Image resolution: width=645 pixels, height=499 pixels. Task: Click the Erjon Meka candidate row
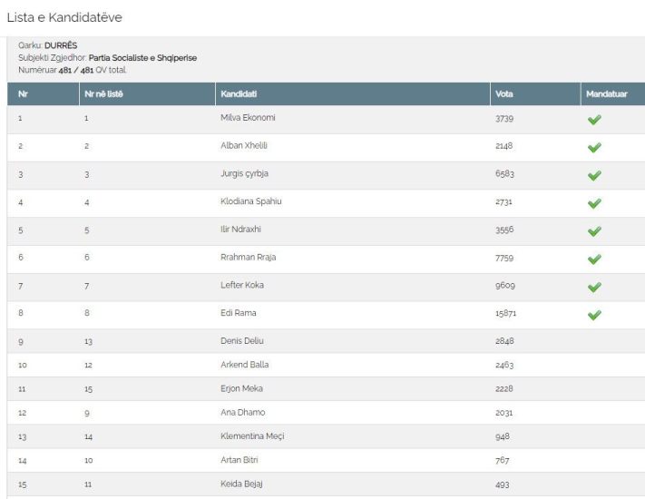pyautogui.click(x=327, y=388)
